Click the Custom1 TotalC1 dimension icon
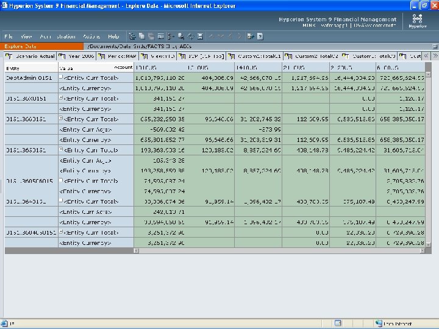439x329 pixels. [x=231, y=56]
